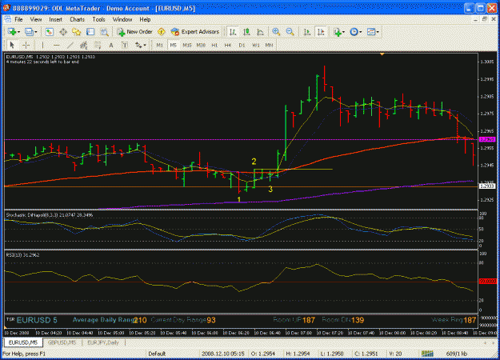Toggle Chart Shift button

click(x=321, y=32)
